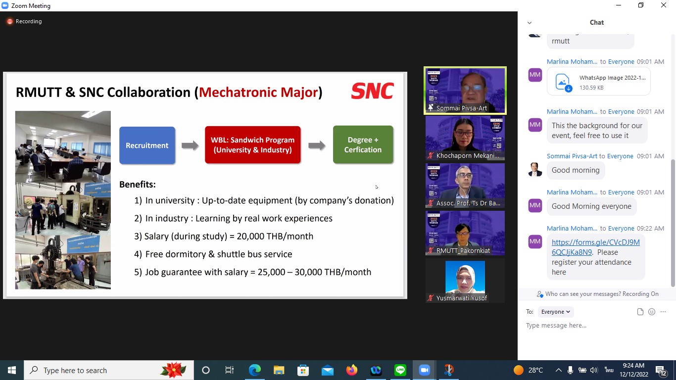Open Task View on the taskbar
This screenshot has height=380, width=676.
click(x=230, y=370)
